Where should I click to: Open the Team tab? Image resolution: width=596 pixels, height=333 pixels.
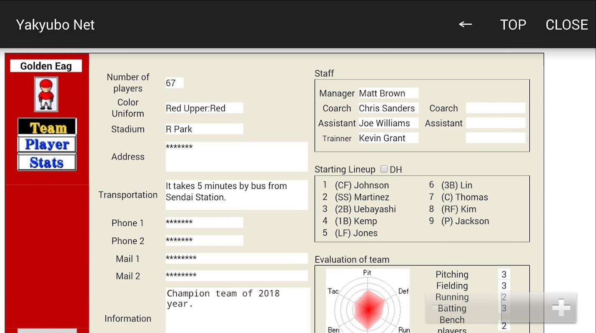coord(47,127)
